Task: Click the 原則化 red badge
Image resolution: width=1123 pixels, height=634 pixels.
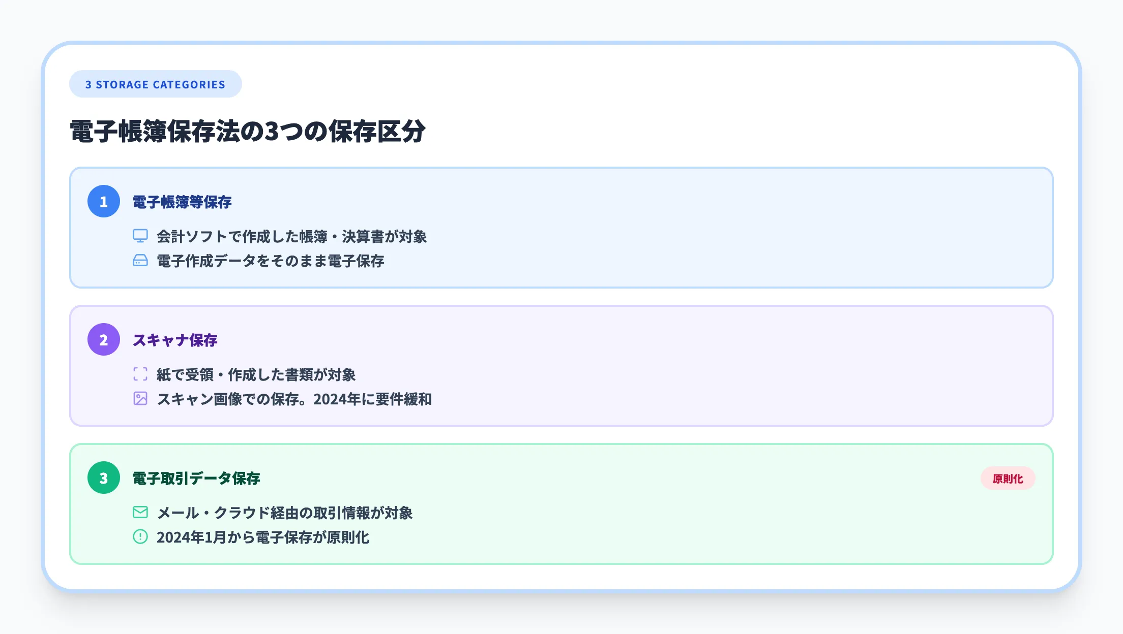Action: pos(1008,478)
